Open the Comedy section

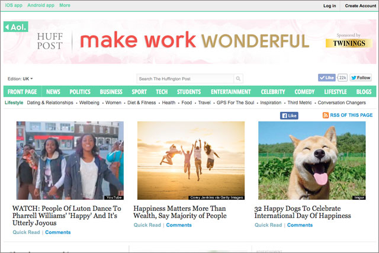tap(304, 92)
